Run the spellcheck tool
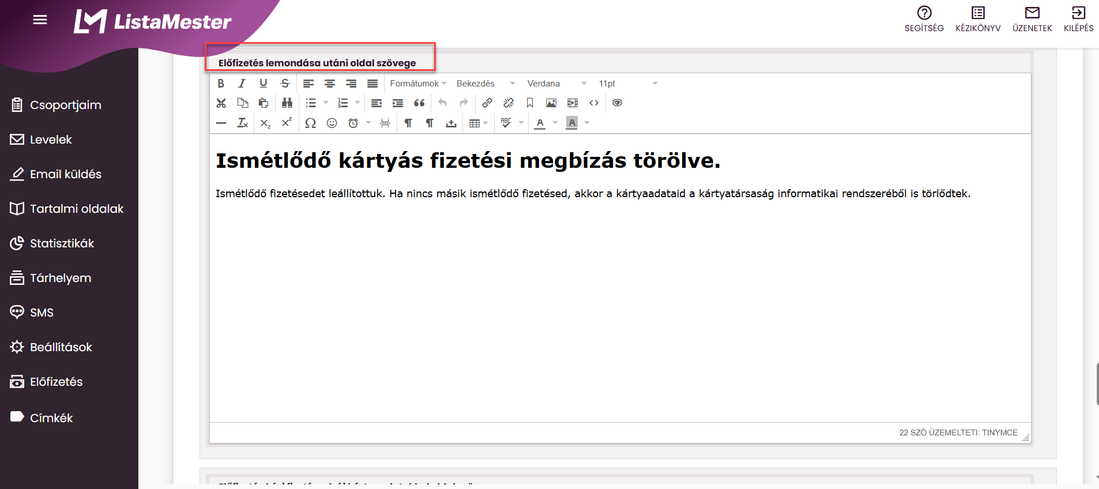Image resolution: width=1099 pixels, height=489 pixels. pos(506,123)
